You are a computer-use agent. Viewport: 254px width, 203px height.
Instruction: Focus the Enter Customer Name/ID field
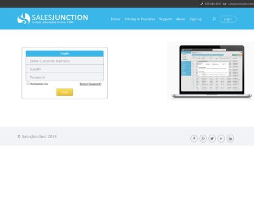(64, 61)
